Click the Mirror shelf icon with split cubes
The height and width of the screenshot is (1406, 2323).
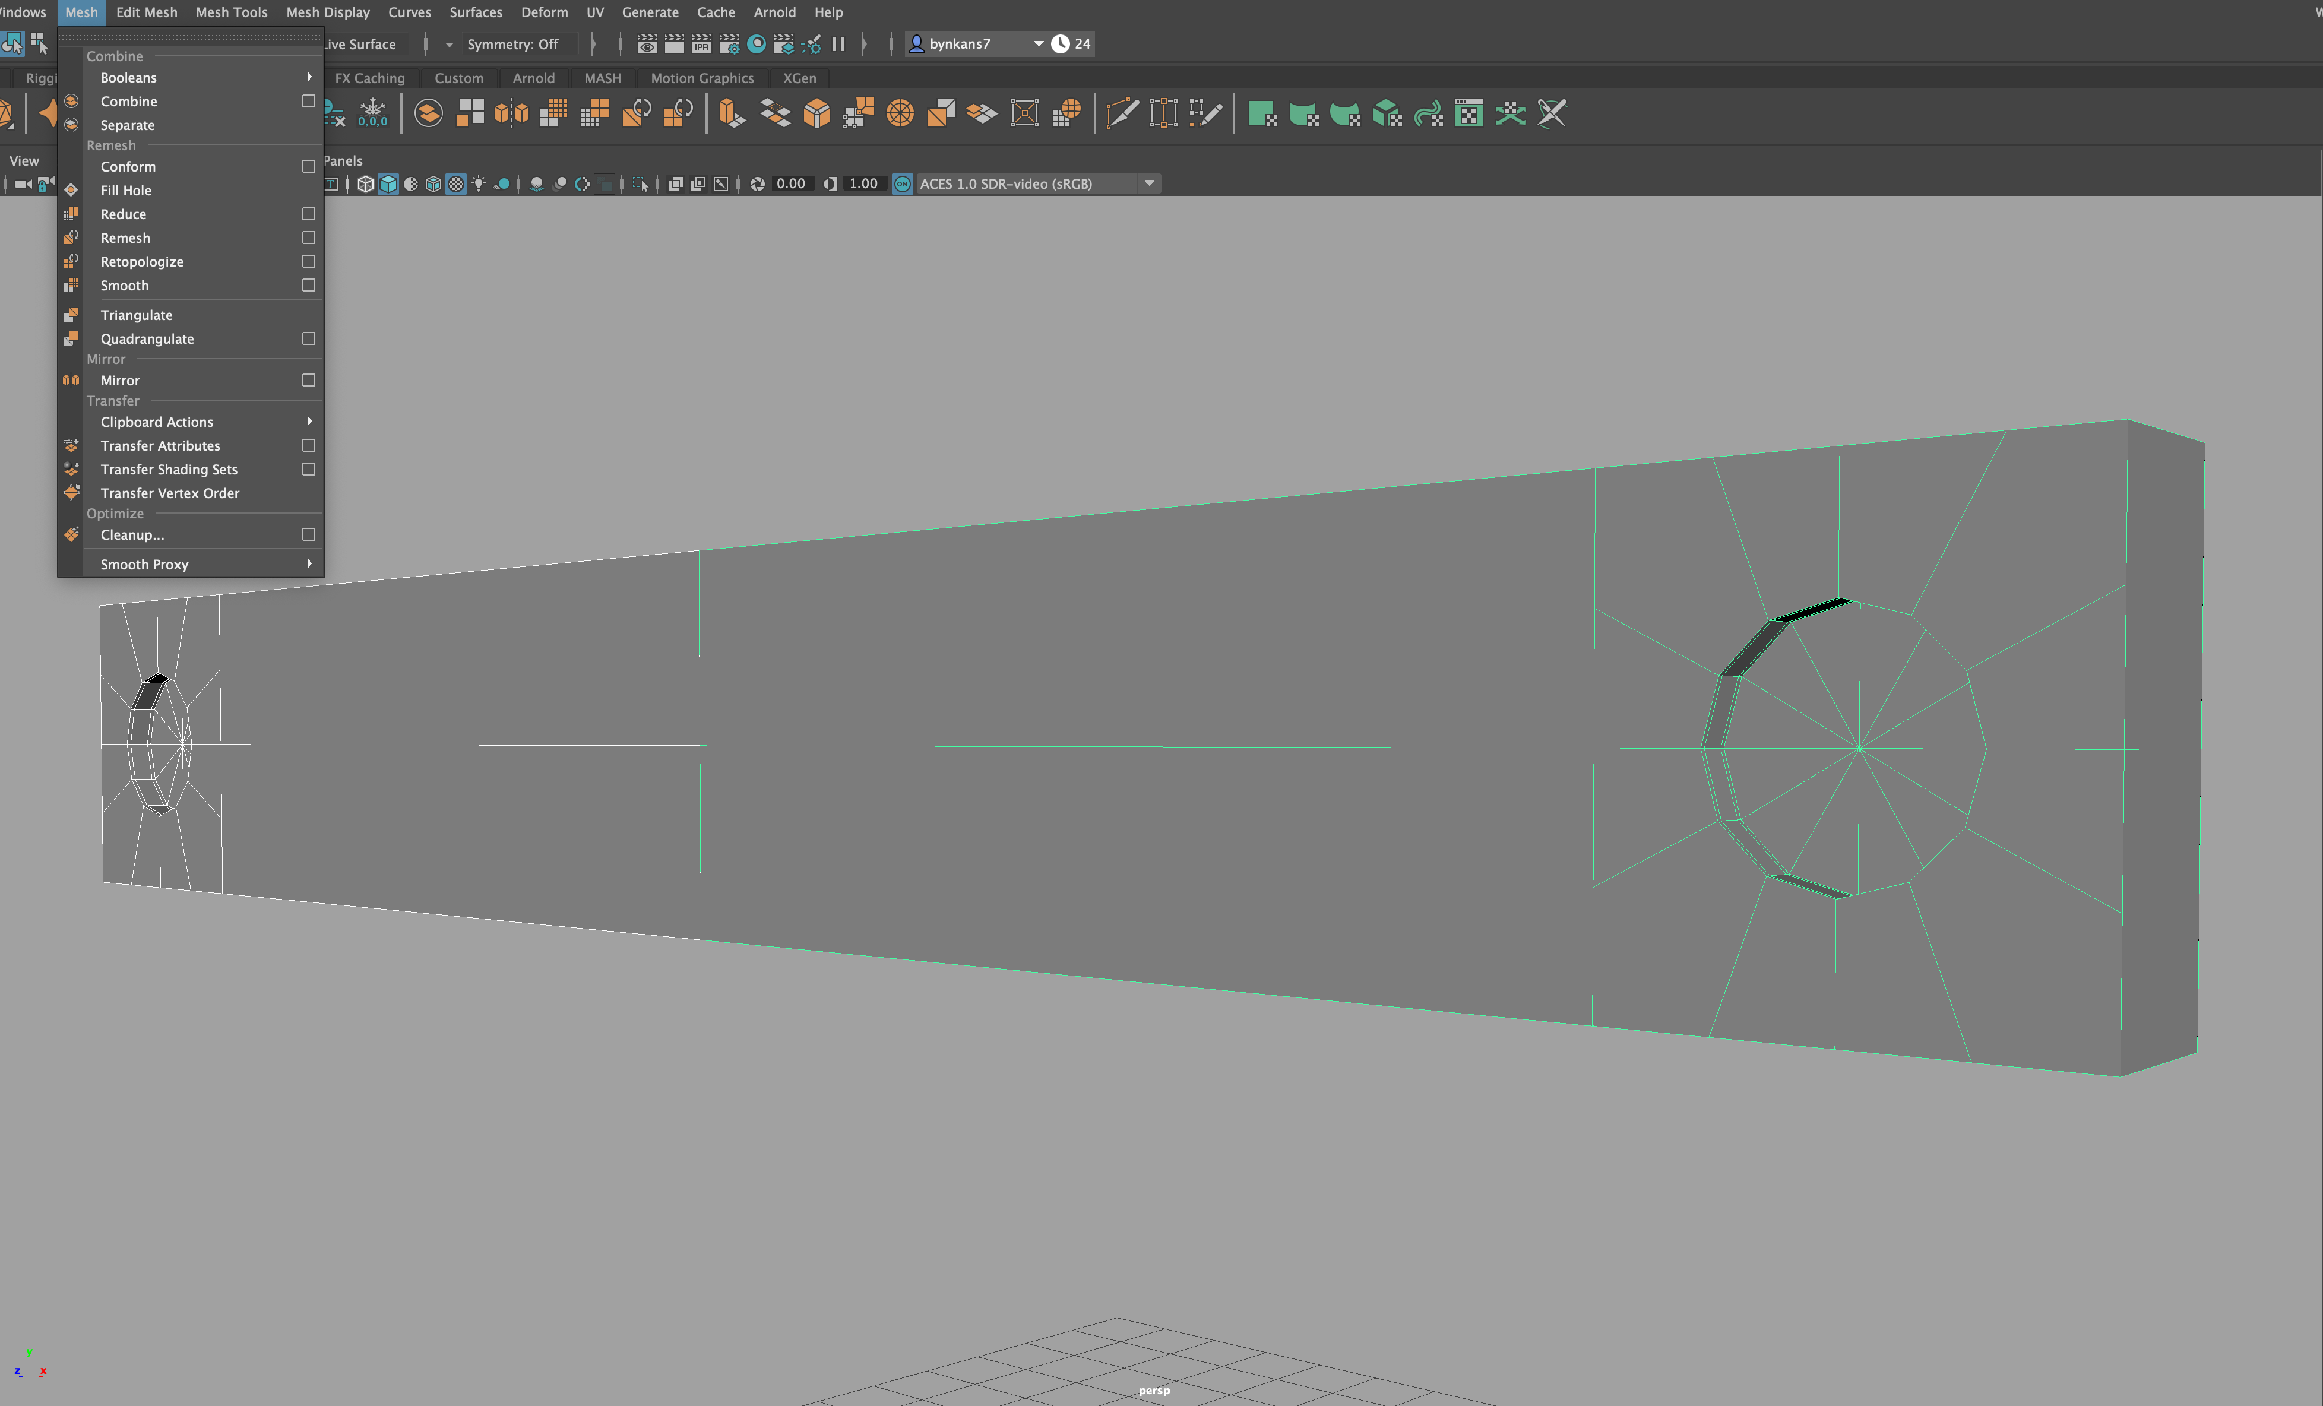511,113
